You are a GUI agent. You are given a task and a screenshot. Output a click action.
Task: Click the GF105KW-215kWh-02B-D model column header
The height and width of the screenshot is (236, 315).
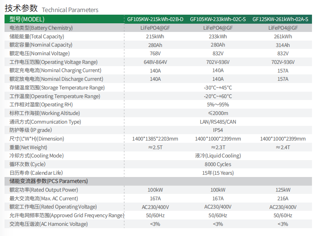[x=155, y=19]
